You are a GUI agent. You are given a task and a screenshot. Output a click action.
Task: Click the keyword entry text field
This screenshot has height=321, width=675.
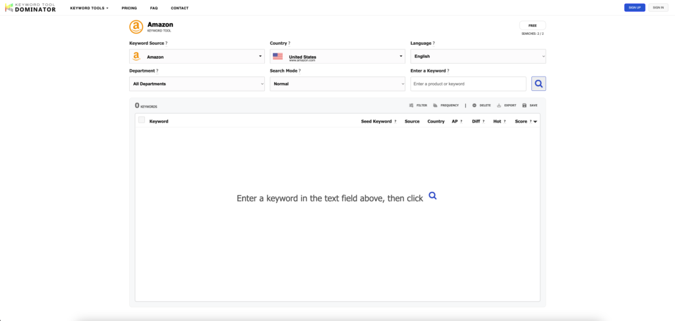(x=469, y=84)
